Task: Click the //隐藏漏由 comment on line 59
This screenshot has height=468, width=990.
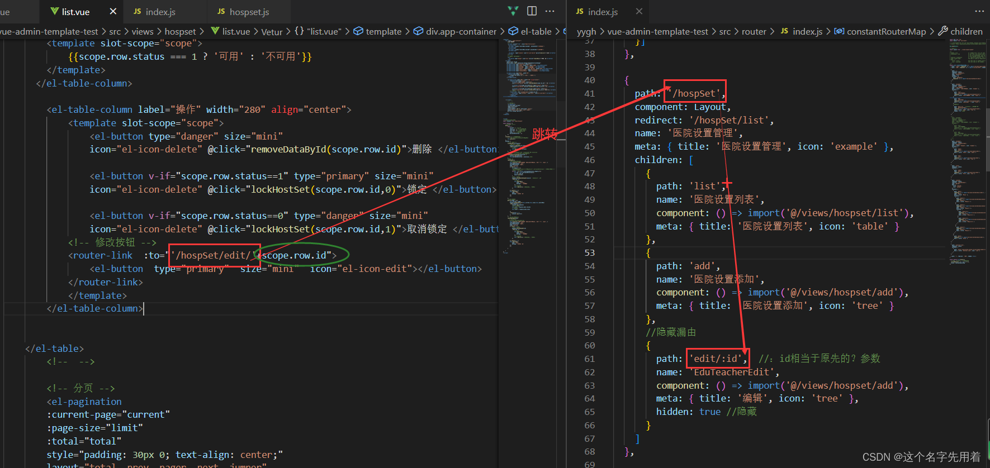Action: tap(671, 332)
